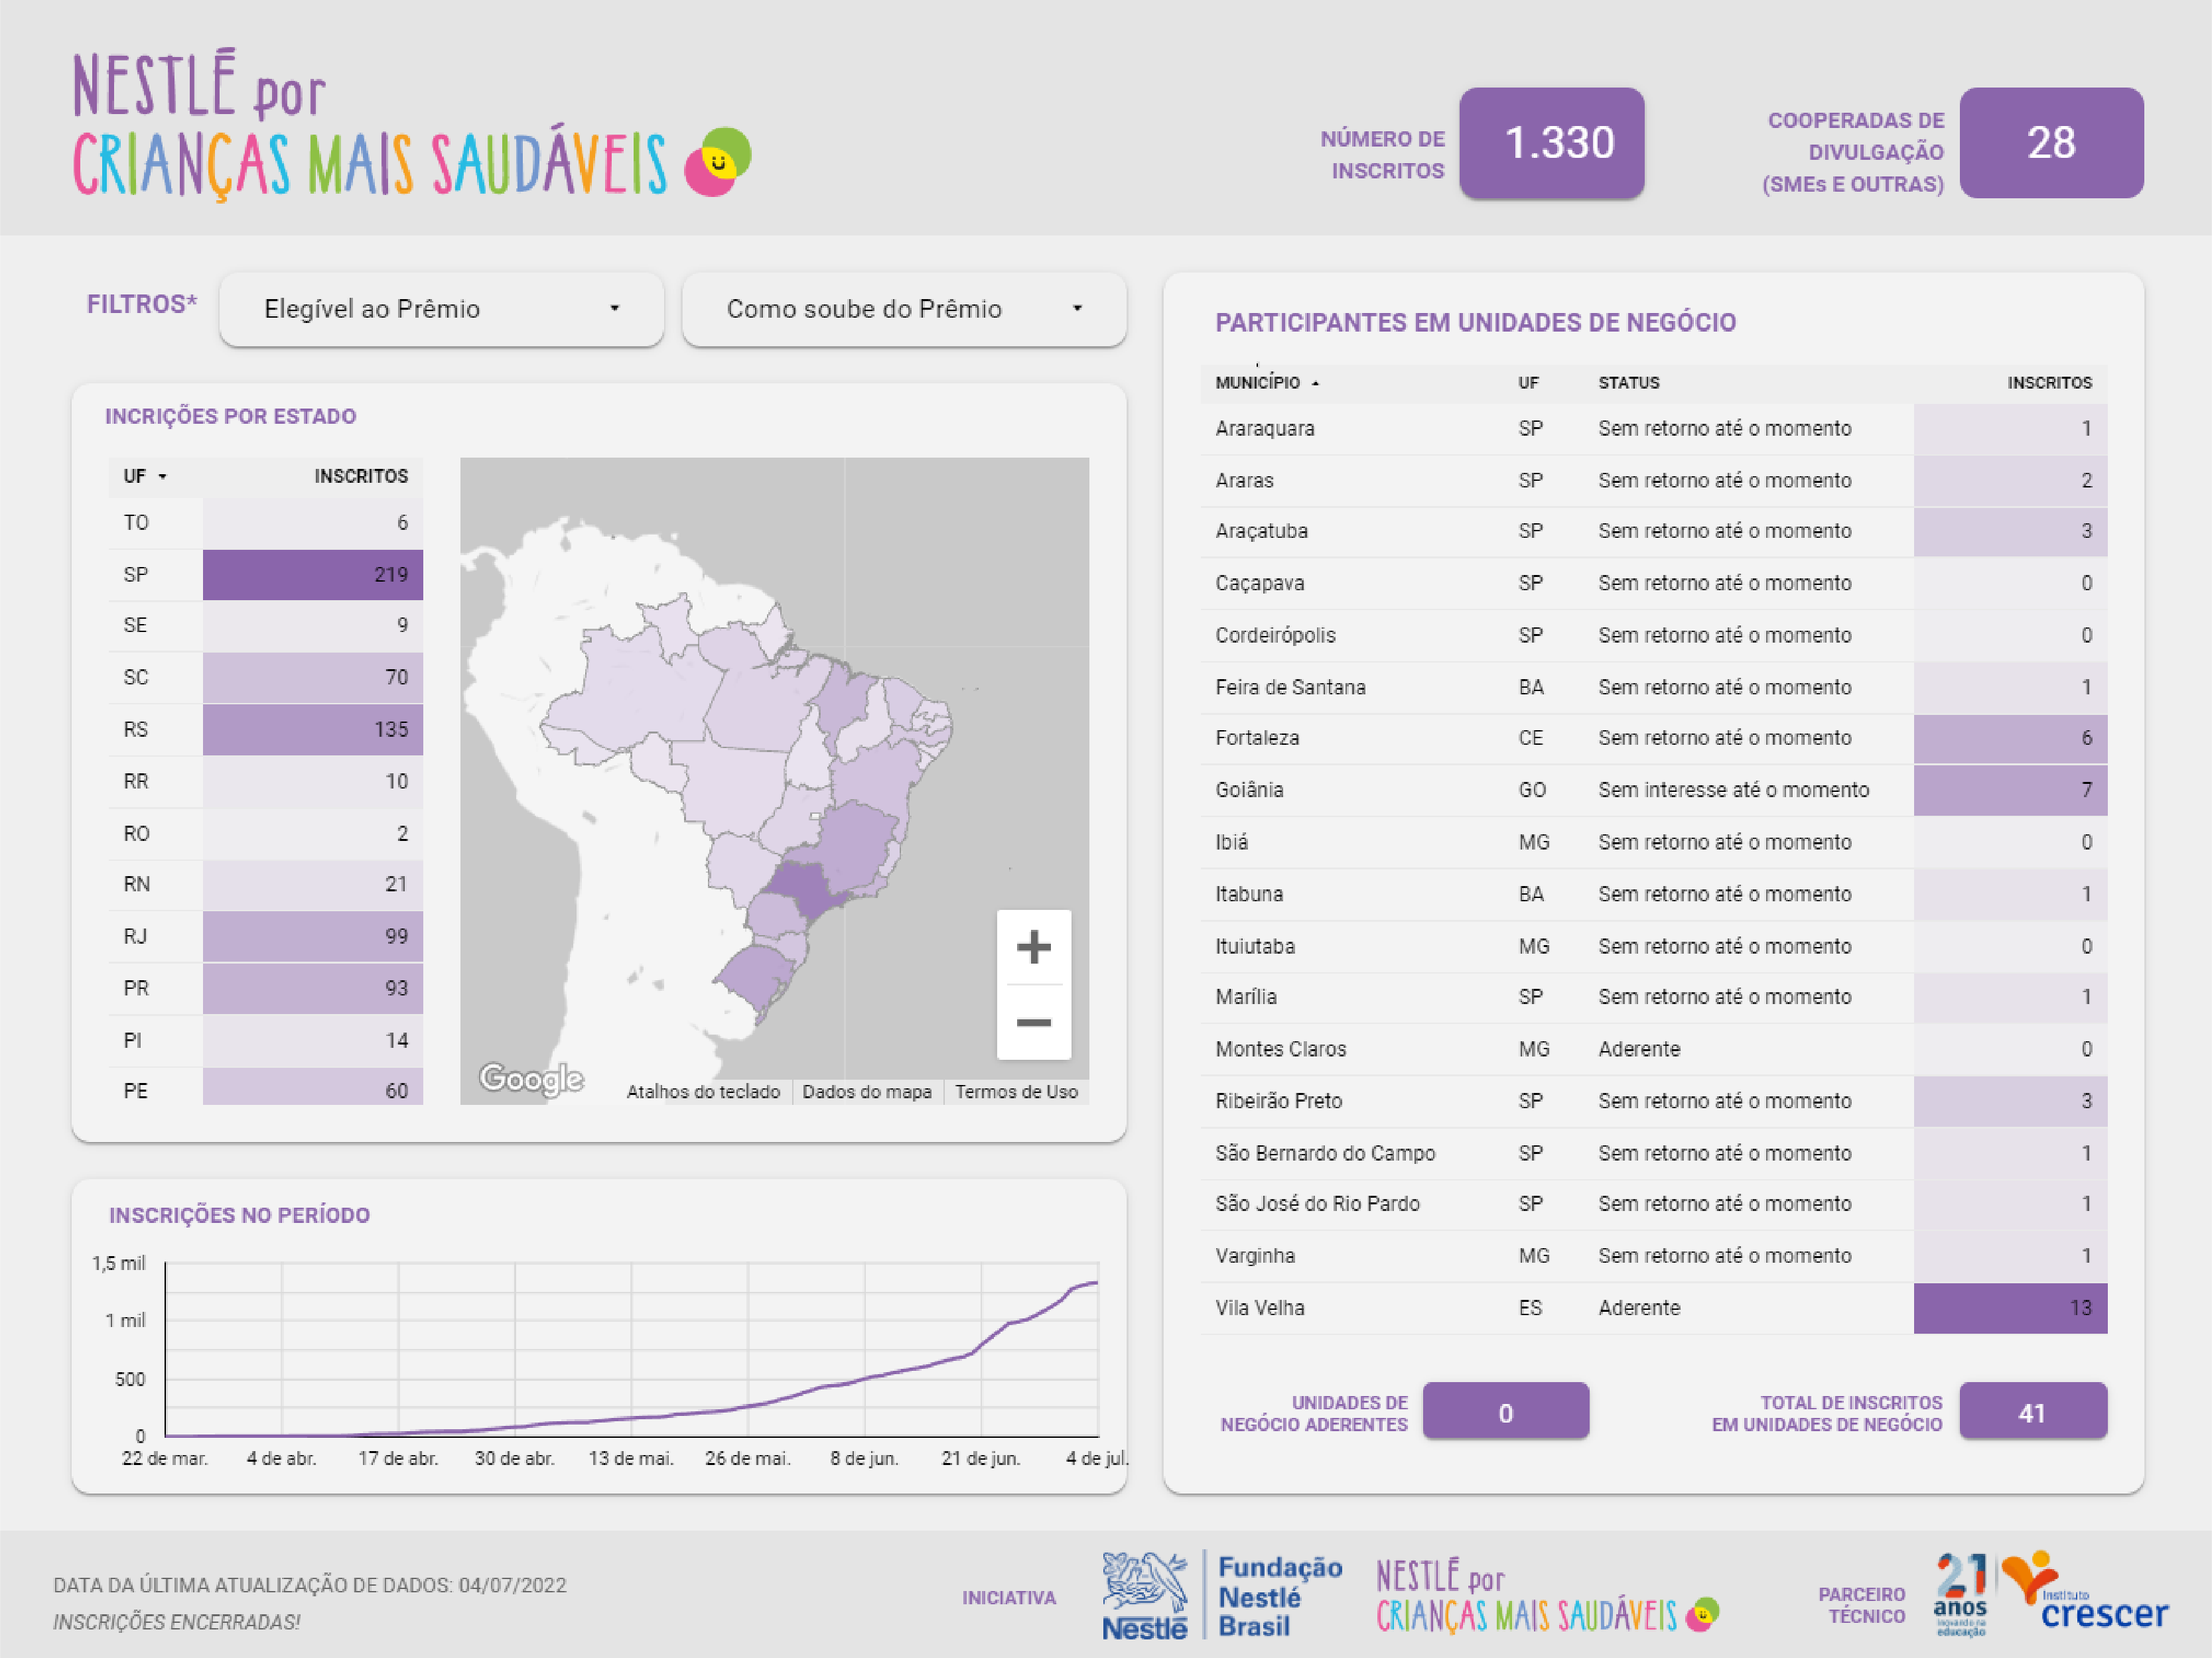Sort business units table by Inscritos header
Viewport: 2212px width, 1658px height.
coord(2049,383)
